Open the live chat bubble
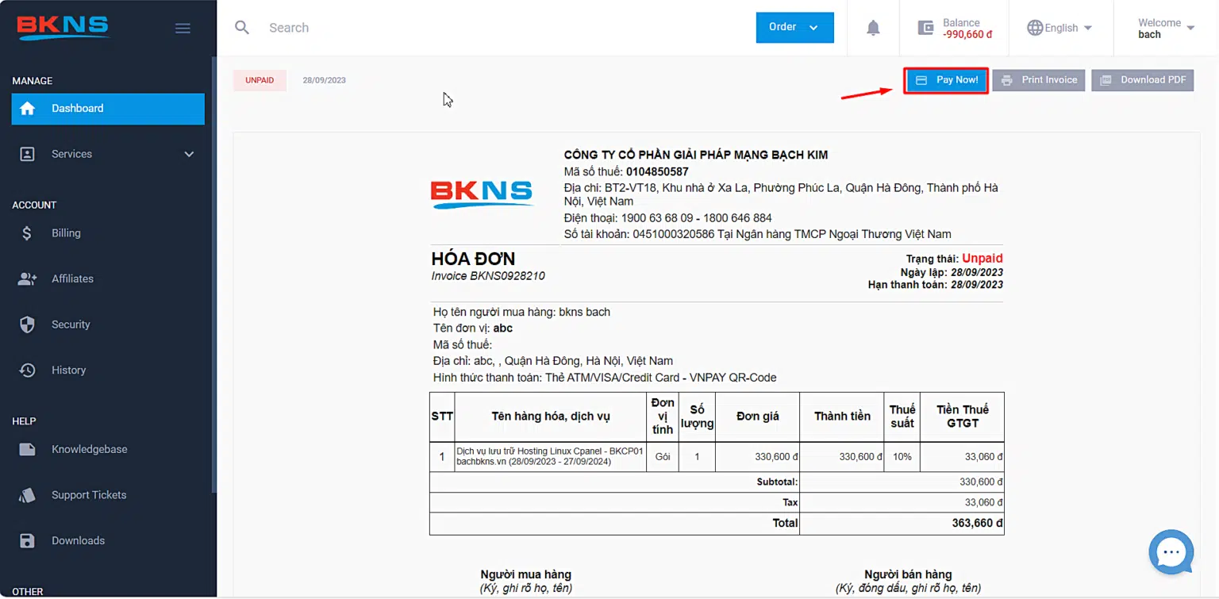The image size is (1219, 599). click(1171, 552)
